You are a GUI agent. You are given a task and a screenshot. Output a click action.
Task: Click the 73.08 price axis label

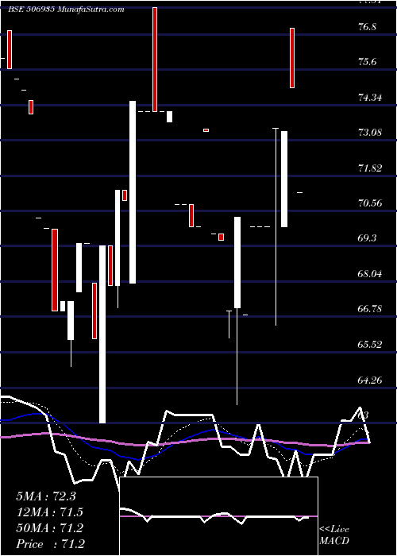371,133
